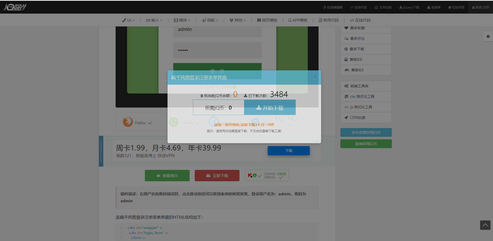
Task: Click the gears icon beside 前端工具库
Action: [347, 86]
